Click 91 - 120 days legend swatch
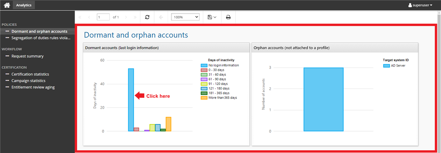The height and width of the screenshot is (153, 441). (x=204, y=84)
